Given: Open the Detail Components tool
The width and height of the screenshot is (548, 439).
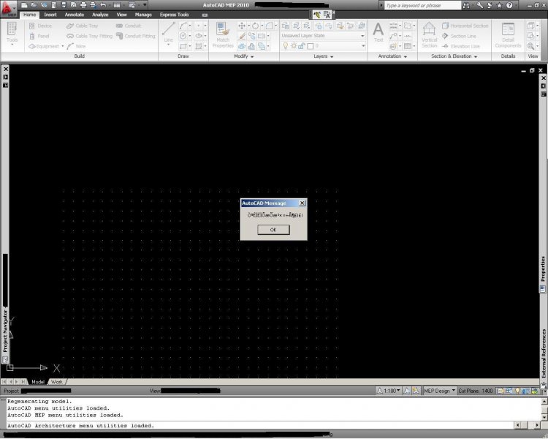Looking at the screenshot, I should [508, 34].
